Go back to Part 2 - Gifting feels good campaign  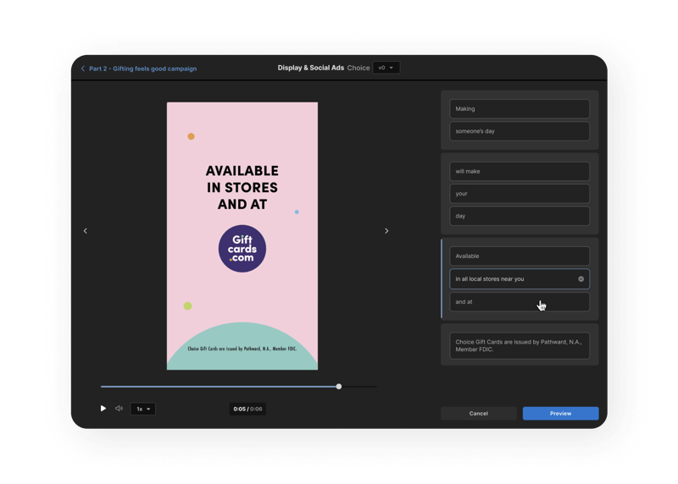coord(142,69)
